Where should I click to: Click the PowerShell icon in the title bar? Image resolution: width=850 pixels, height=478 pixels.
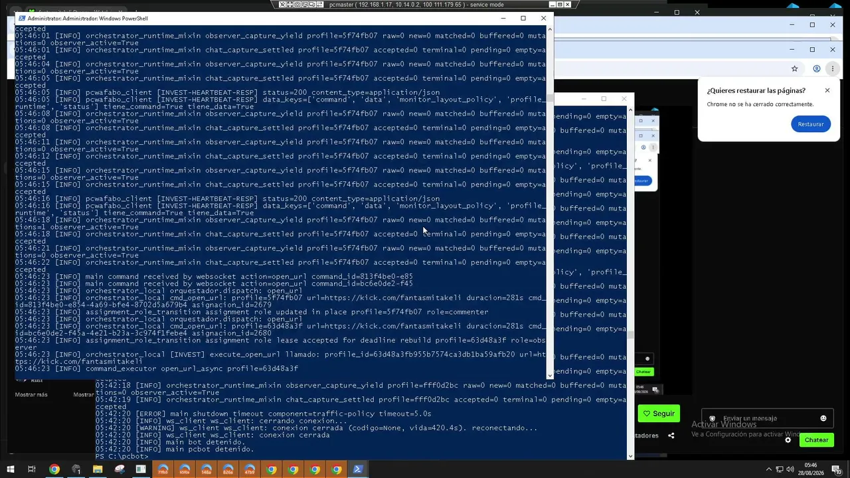(x=22, y=19)
